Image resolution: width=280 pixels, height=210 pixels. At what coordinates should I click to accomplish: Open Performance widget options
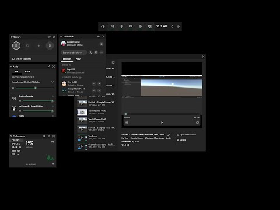44,136
